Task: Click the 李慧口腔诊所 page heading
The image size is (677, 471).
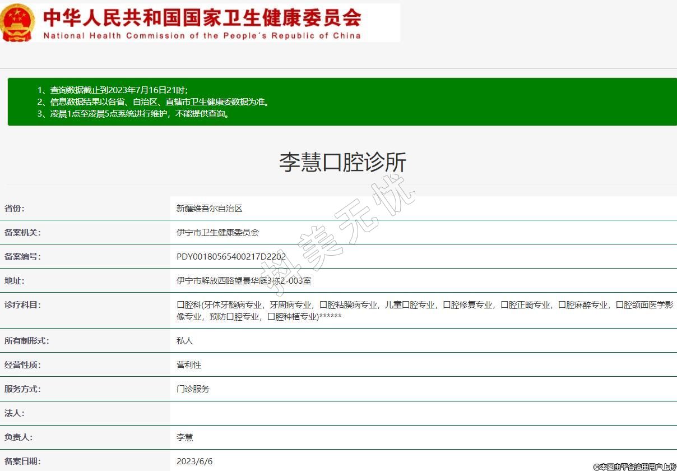Action: pyautogui.click(x=342, y=162)
